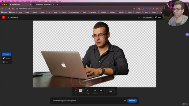Open brush Settings in bottom toolbar
189x106 pixels.
click(x=88, y=91)
